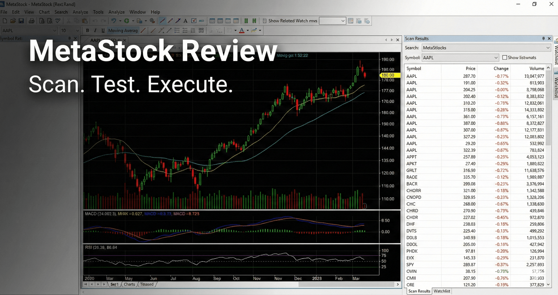Switch to the Charts tab below chart
This screenshot has height=295, width=558.
tap(129, 284)
